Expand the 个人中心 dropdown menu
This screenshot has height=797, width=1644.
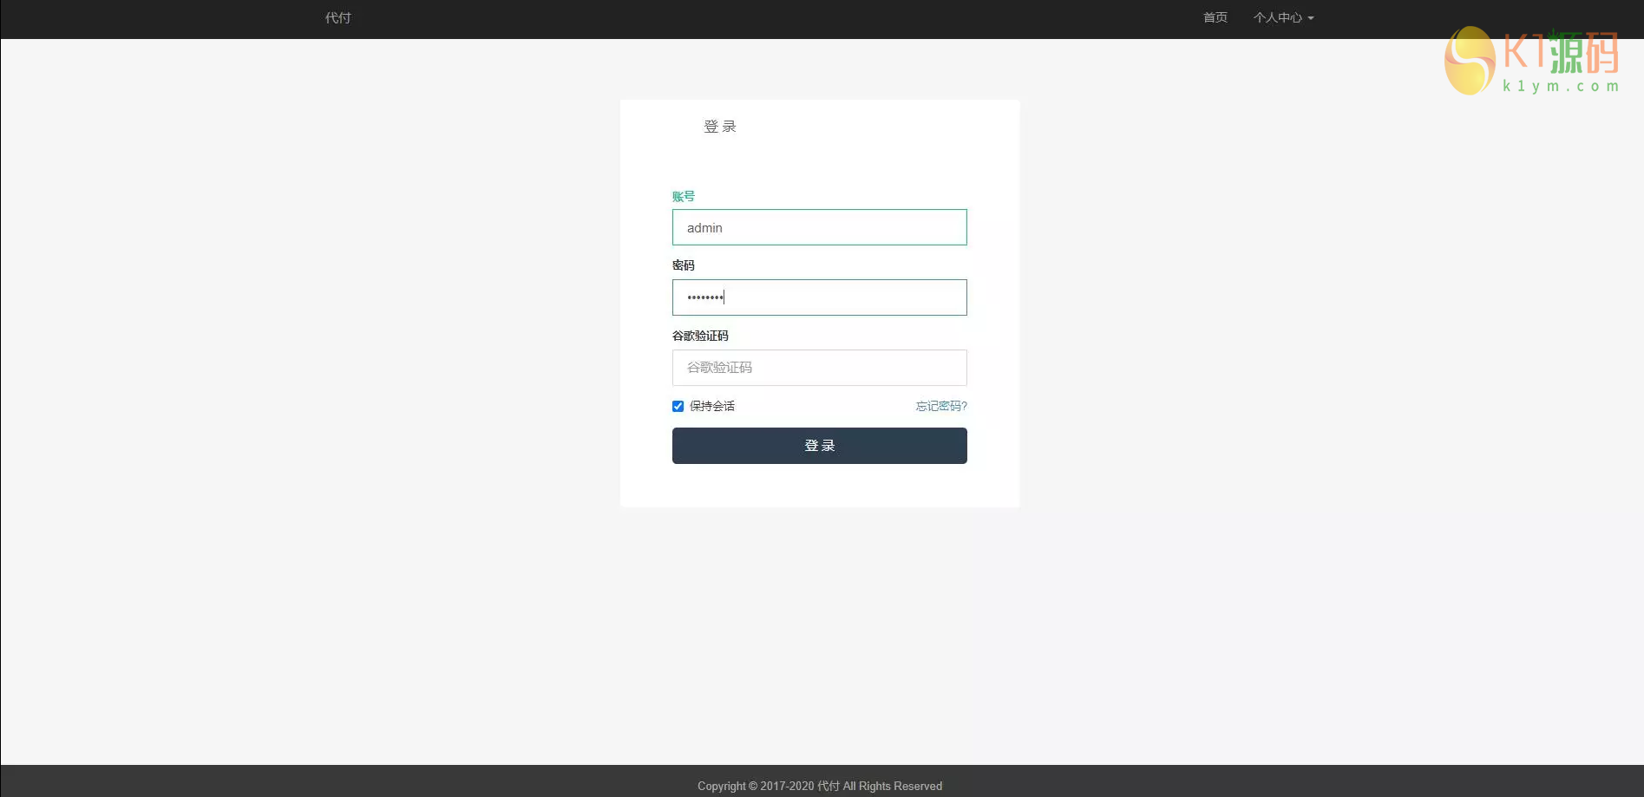pyautogui.click(x=1283, y=17)
